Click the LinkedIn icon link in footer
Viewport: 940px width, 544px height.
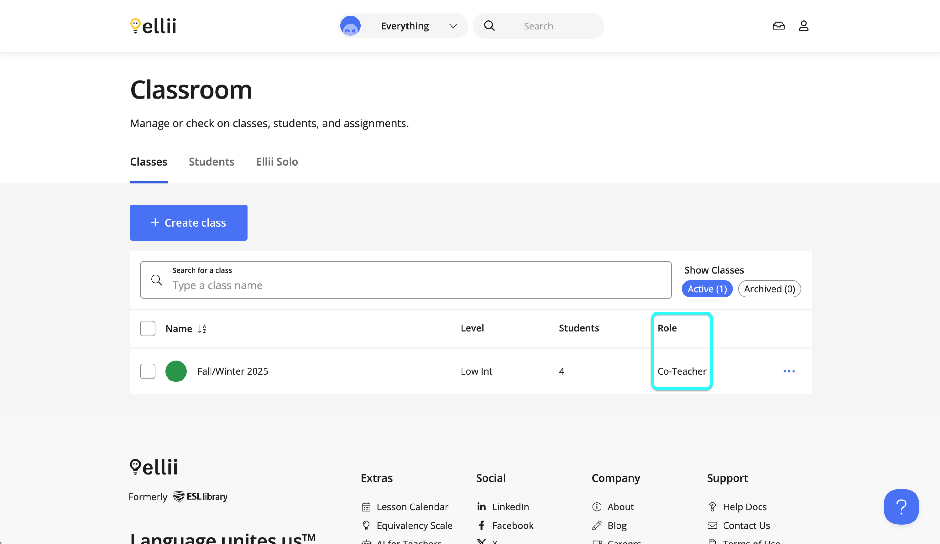coord(481,507)
